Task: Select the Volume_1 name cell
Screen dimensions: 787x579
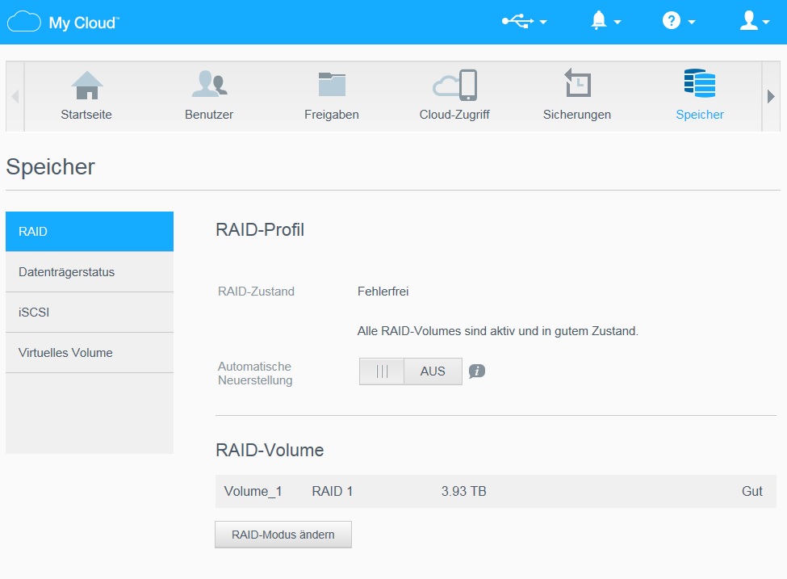Action: 253,491
